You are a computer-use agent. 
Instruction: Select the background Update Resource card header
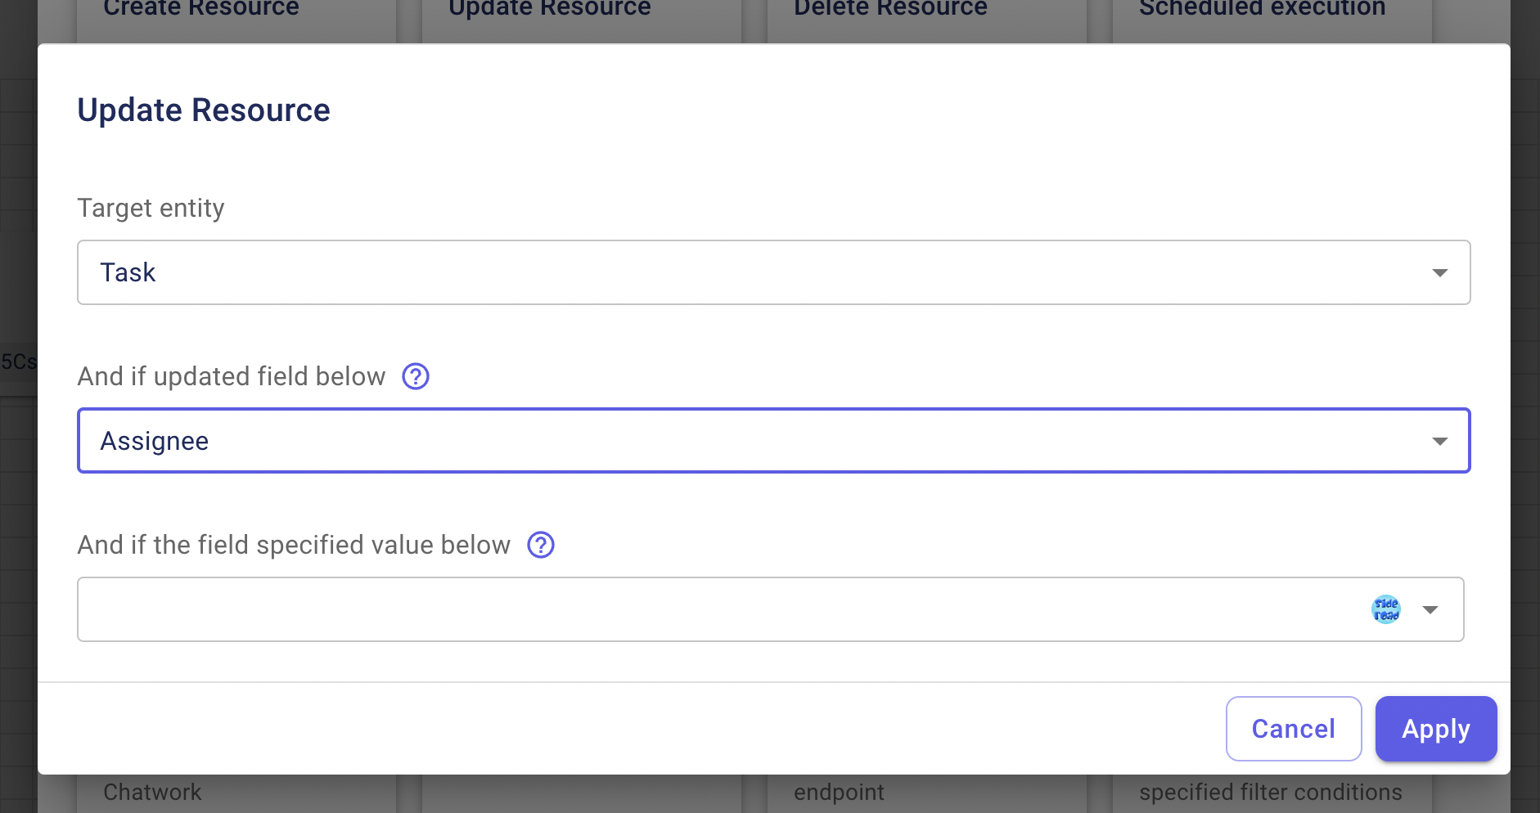[x=550, y=10]
